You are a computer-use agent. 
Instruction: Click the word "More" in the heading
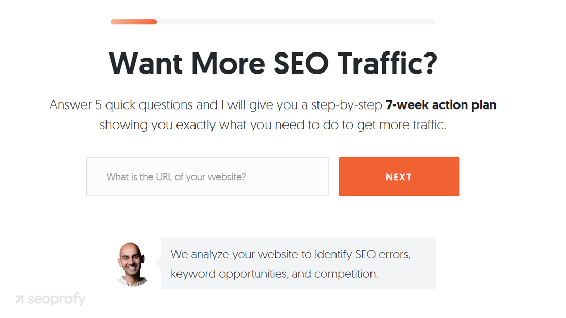[228, 63]
